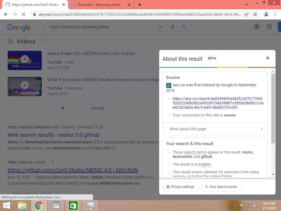281x211 pixels.
Task: Click the Chrome taskbar icon
Action: pos(39,206)
